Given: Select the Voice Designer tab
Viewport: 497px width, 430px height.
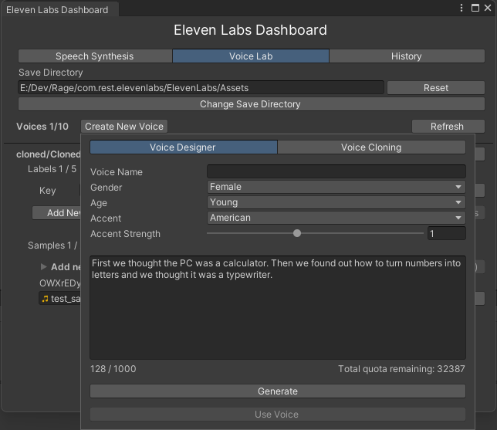Looking at the screenshot, I should tap(183, 147).
